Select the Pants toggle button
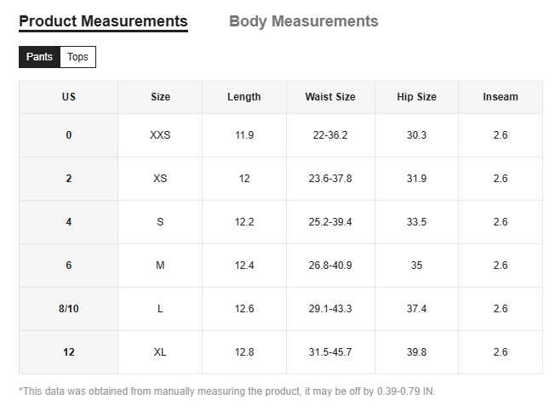The image size is (555, 411). pos(39,57)
